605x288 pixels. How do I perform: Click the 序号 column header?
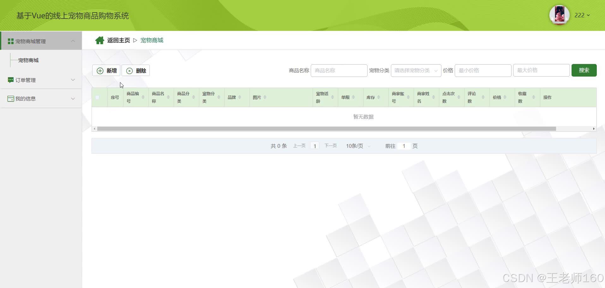(x=115, y=97)
